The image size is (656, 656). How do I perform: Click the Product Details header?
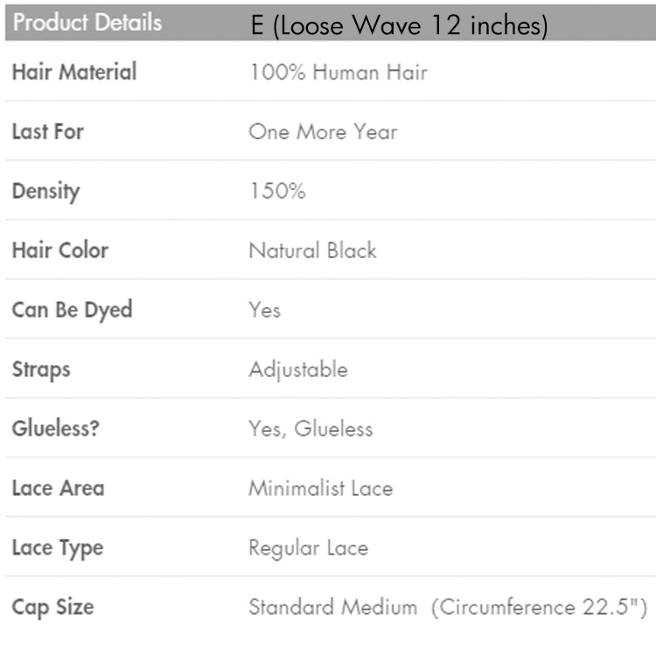tap(87, 23)
